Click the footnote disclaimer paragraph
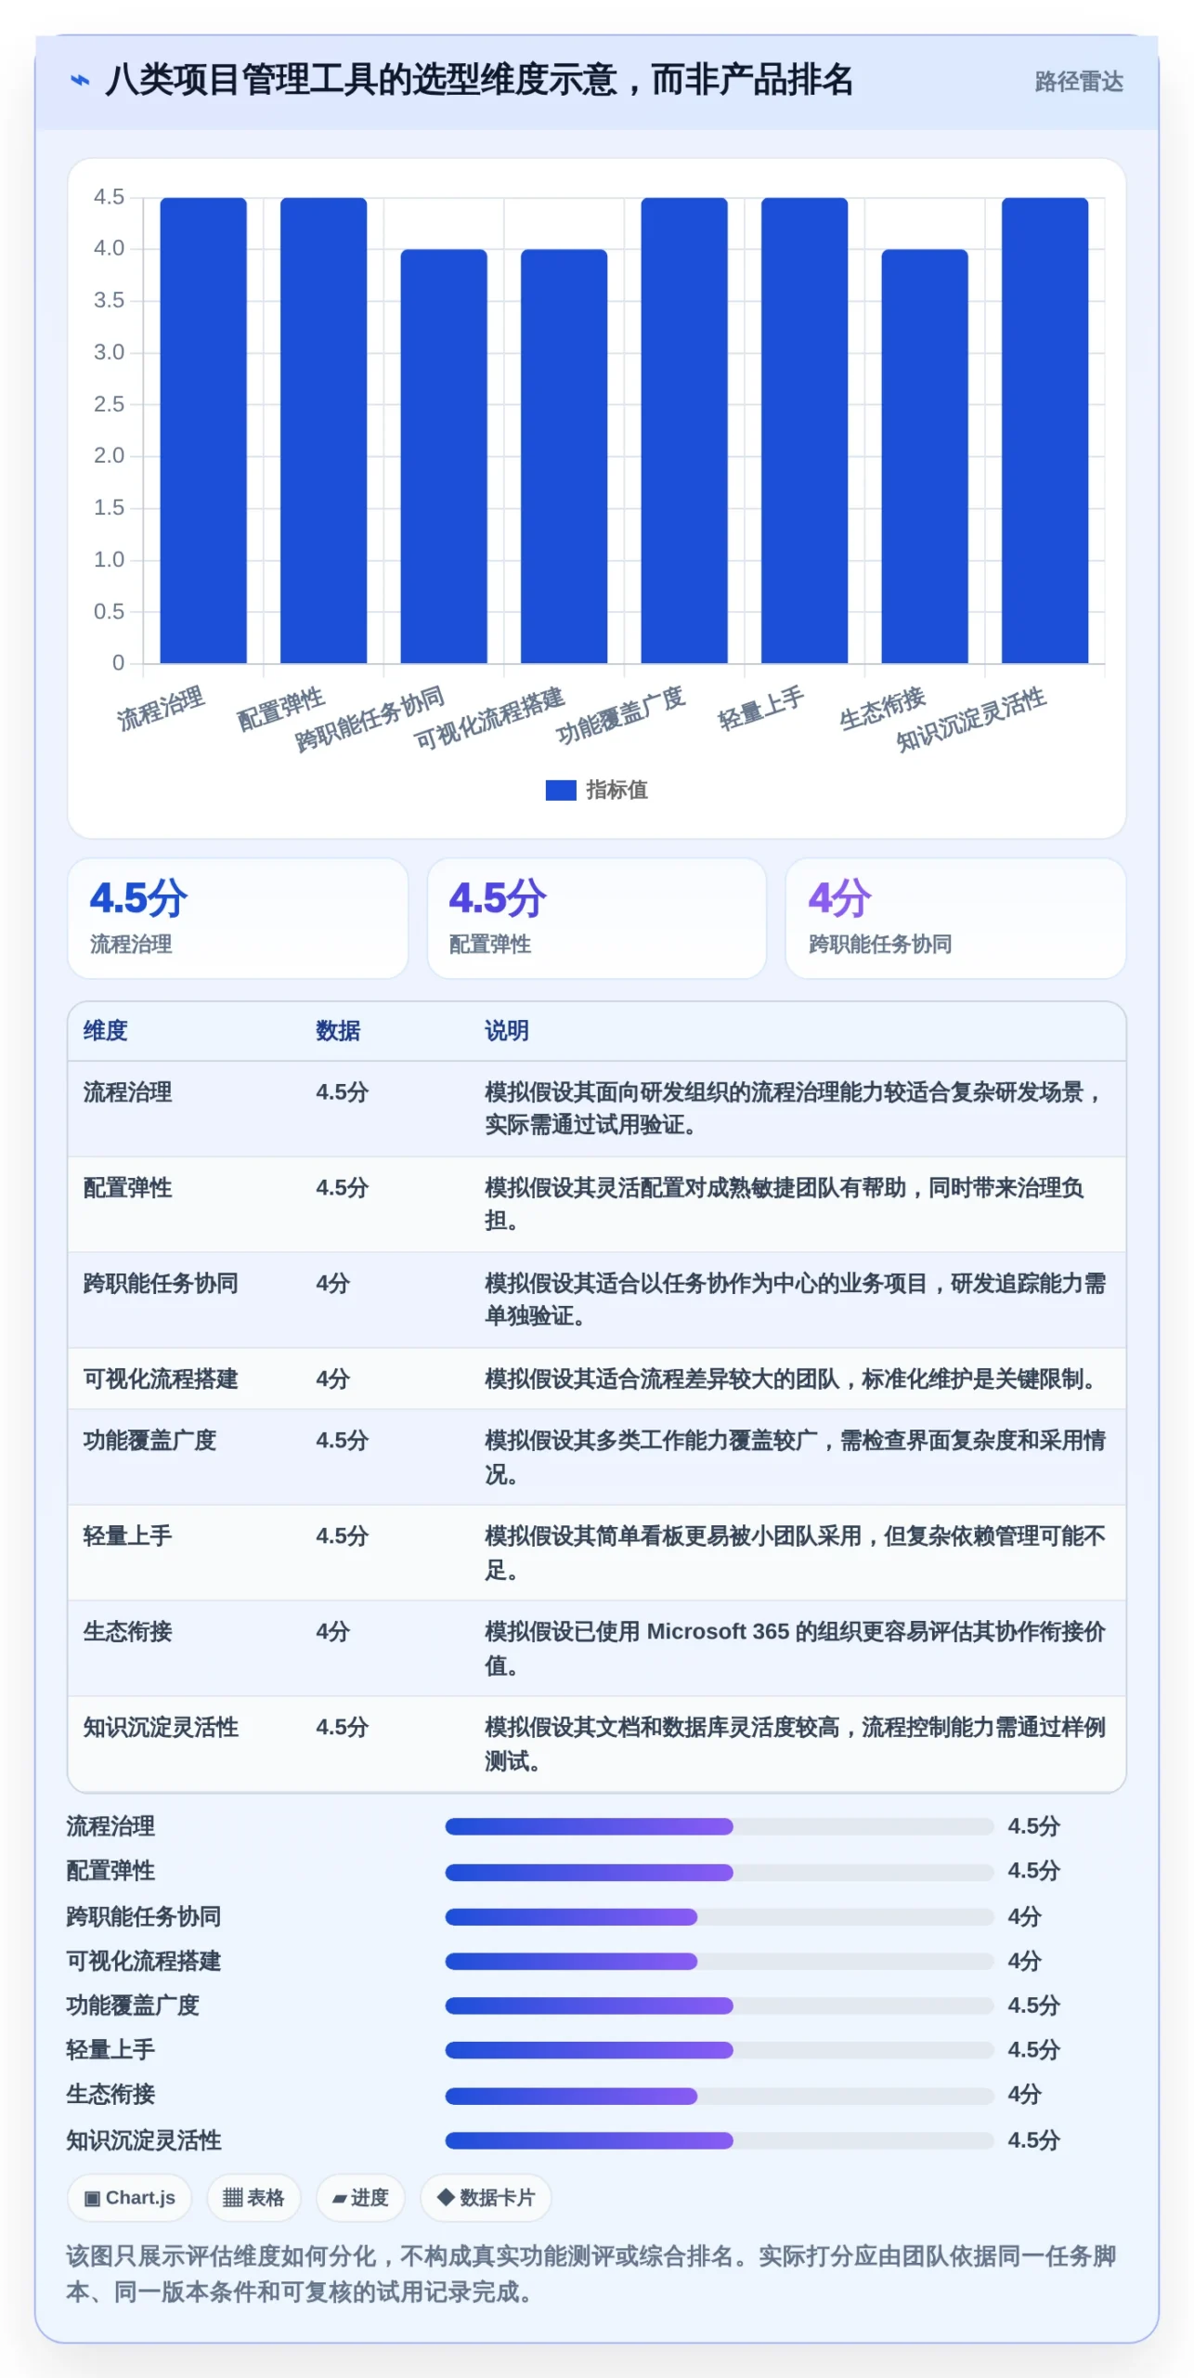The height and width of the screenshot is (2378, 1194). [x=591, y=2274]
